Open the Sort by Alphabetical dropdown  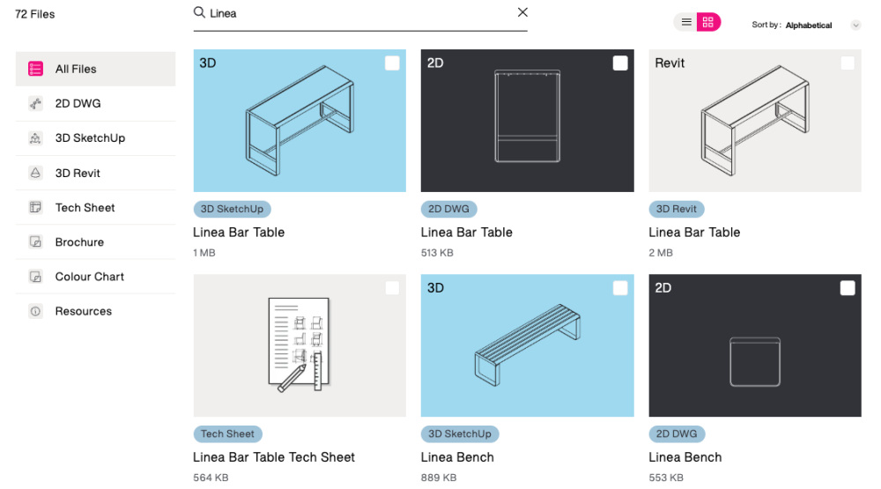(x=808, y=26)
